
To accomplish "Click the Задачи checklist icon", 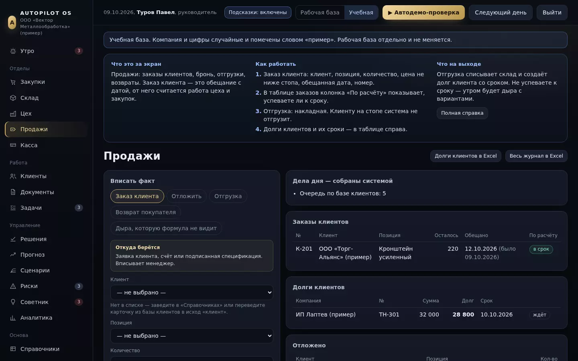I will click(13, 208).
